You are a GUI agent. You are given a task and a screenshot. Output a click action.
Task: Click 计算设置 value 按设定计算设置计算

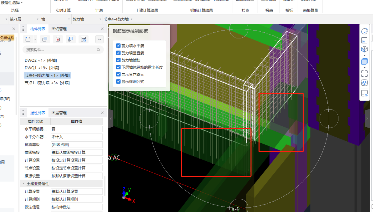(77, 160)
